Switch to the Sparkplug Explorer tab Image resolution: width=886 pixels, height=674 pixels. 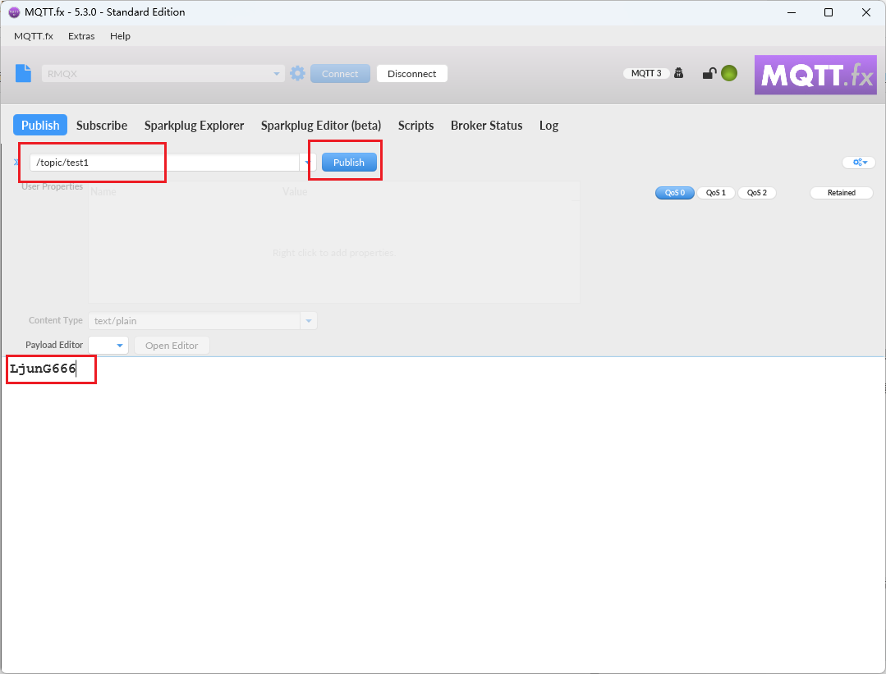point(194,126)
